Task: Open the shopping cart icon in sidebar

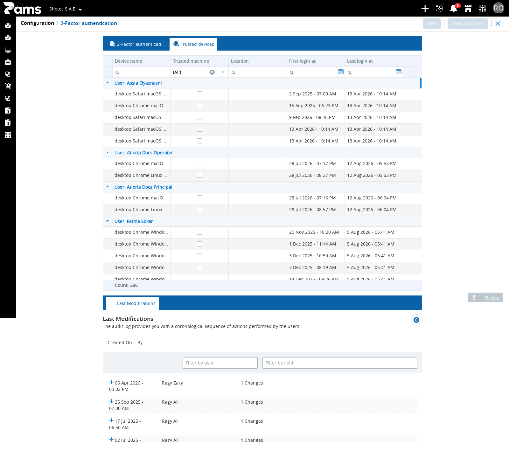Action: [8, 86]
